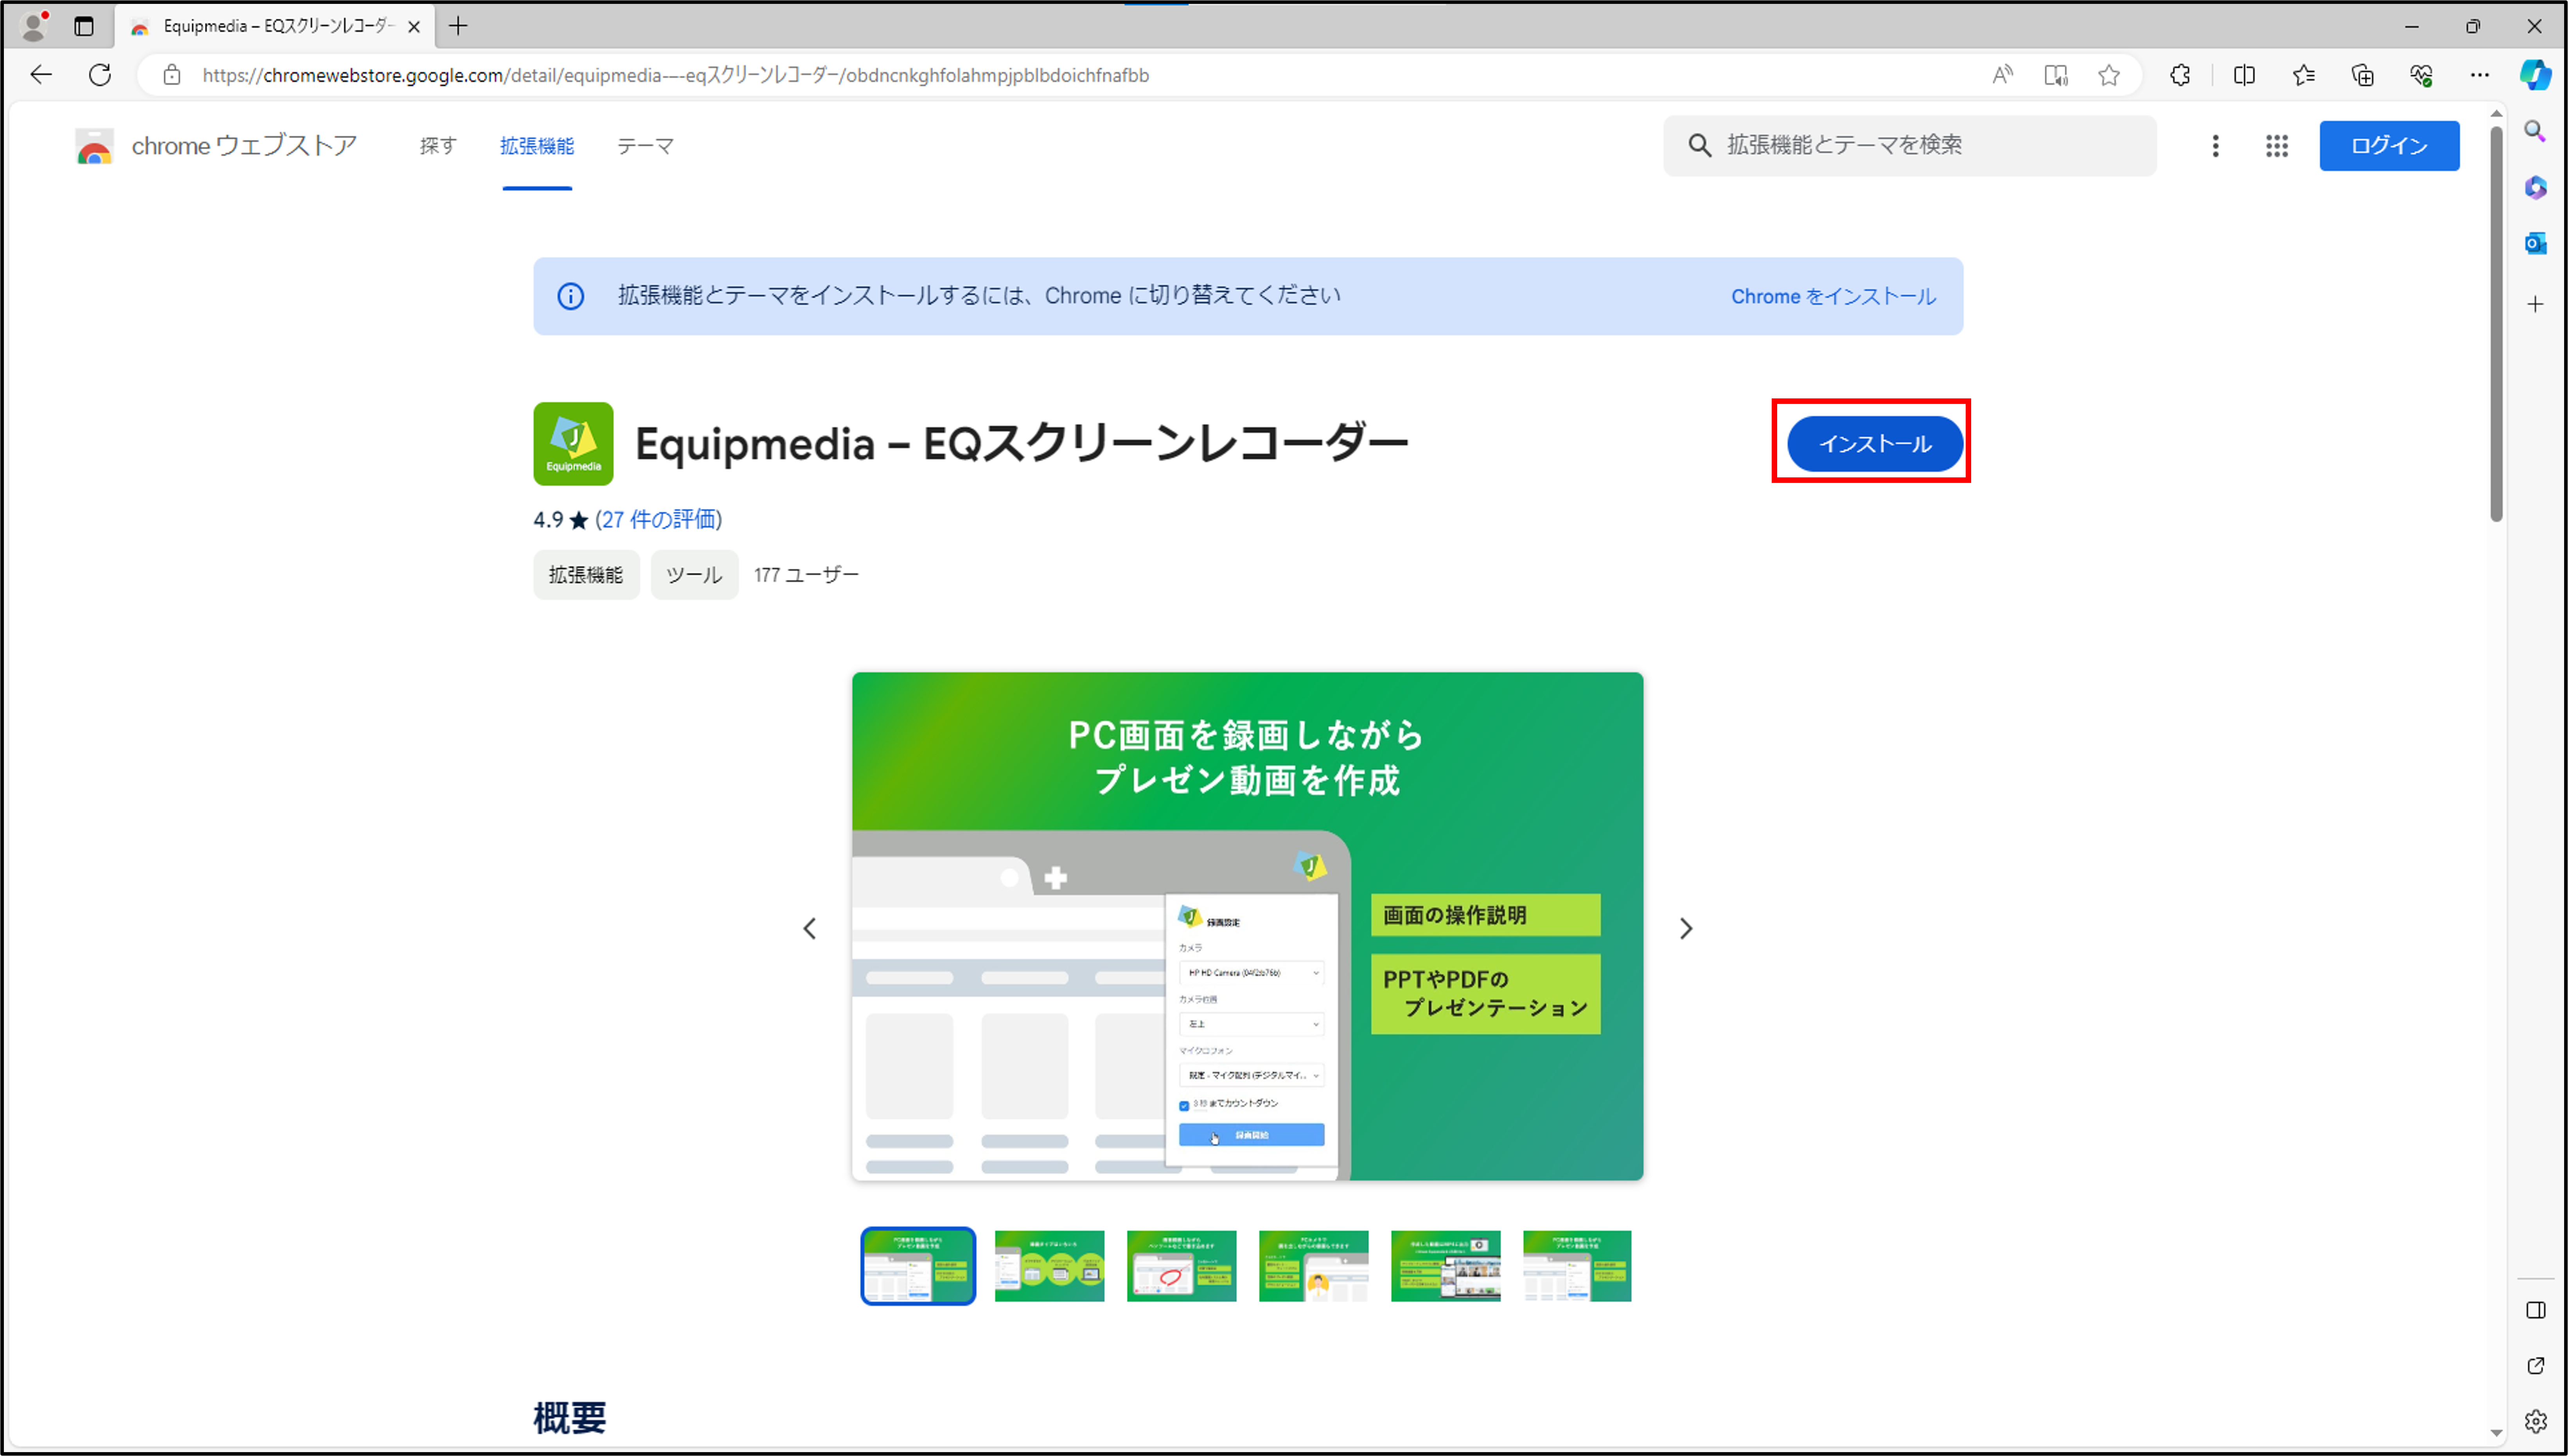Open the Extensions puzzle icon

(x=2180, y=75)
